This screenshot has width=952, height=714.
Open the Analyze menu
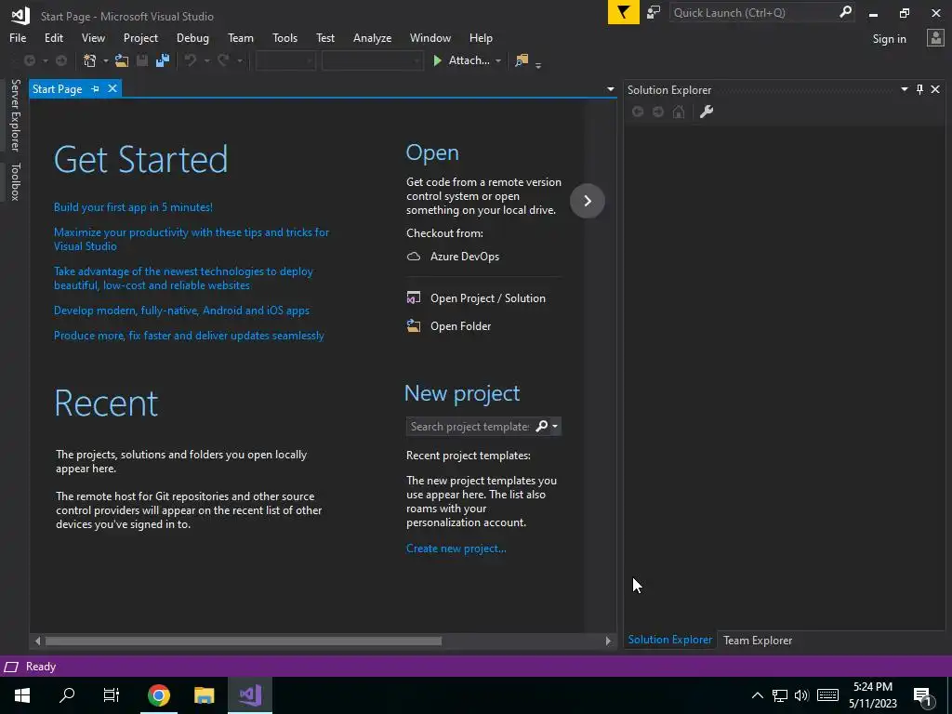point(372,37)
